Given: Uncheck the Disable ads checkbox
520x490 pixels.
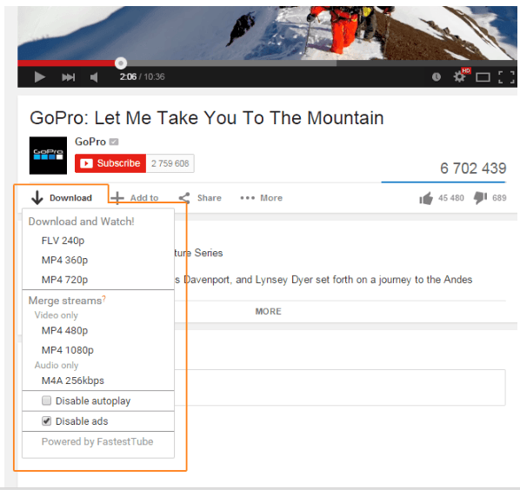Looking at the screenshot, I should click(x=46, y=421).
